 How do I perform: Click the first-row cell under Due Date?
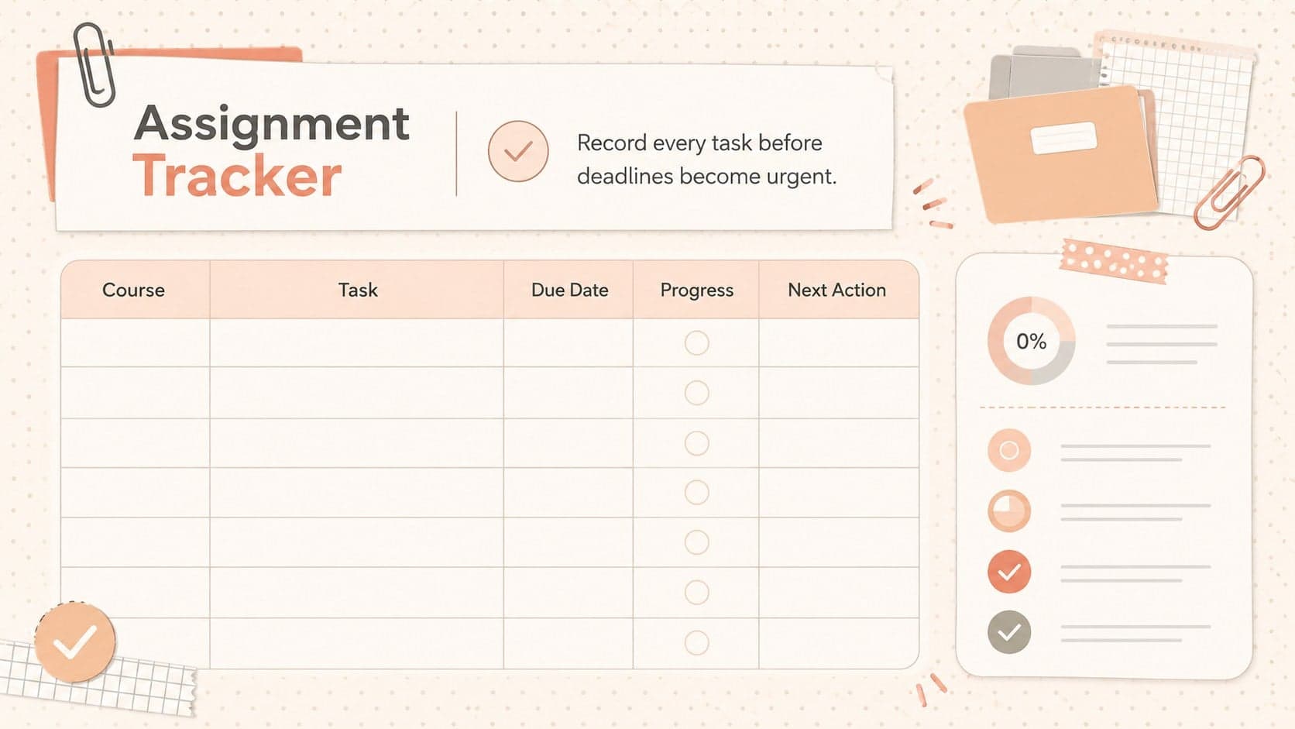(x=568, y=342)
